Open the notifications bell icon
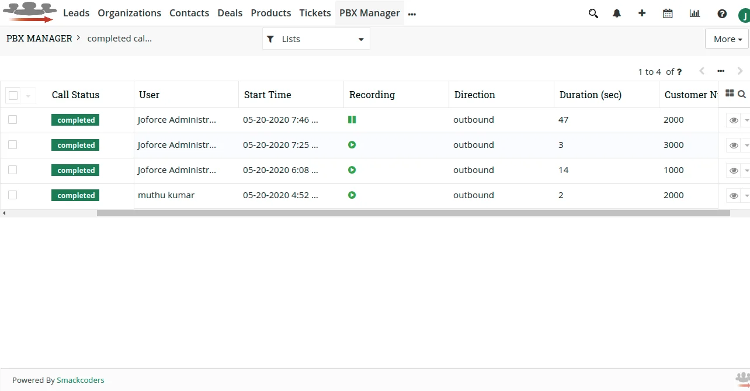This screenshot has height=391, width=750. (617, 13)
